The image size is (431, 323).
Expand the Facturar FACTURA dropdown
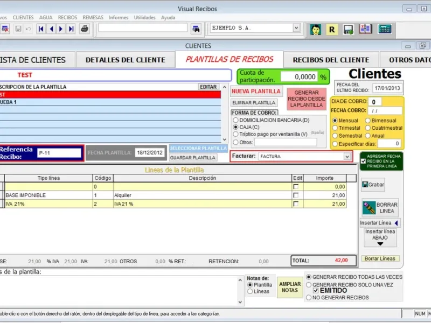click(x=347, y=156)
